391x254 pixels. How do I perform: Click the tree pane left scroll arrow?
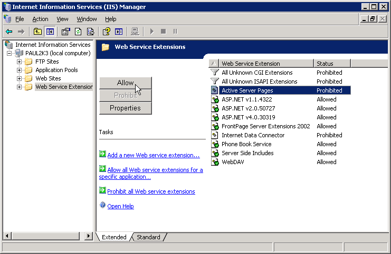coord(7,236)
